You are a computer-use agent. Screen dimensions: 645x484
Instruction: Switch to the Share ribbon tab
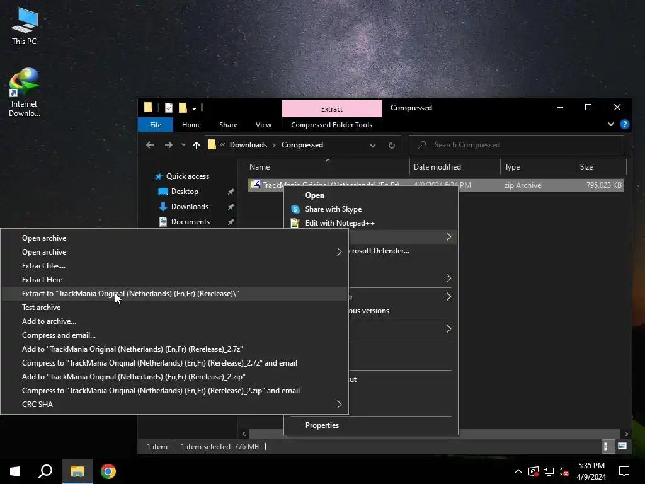pos(228,125)
